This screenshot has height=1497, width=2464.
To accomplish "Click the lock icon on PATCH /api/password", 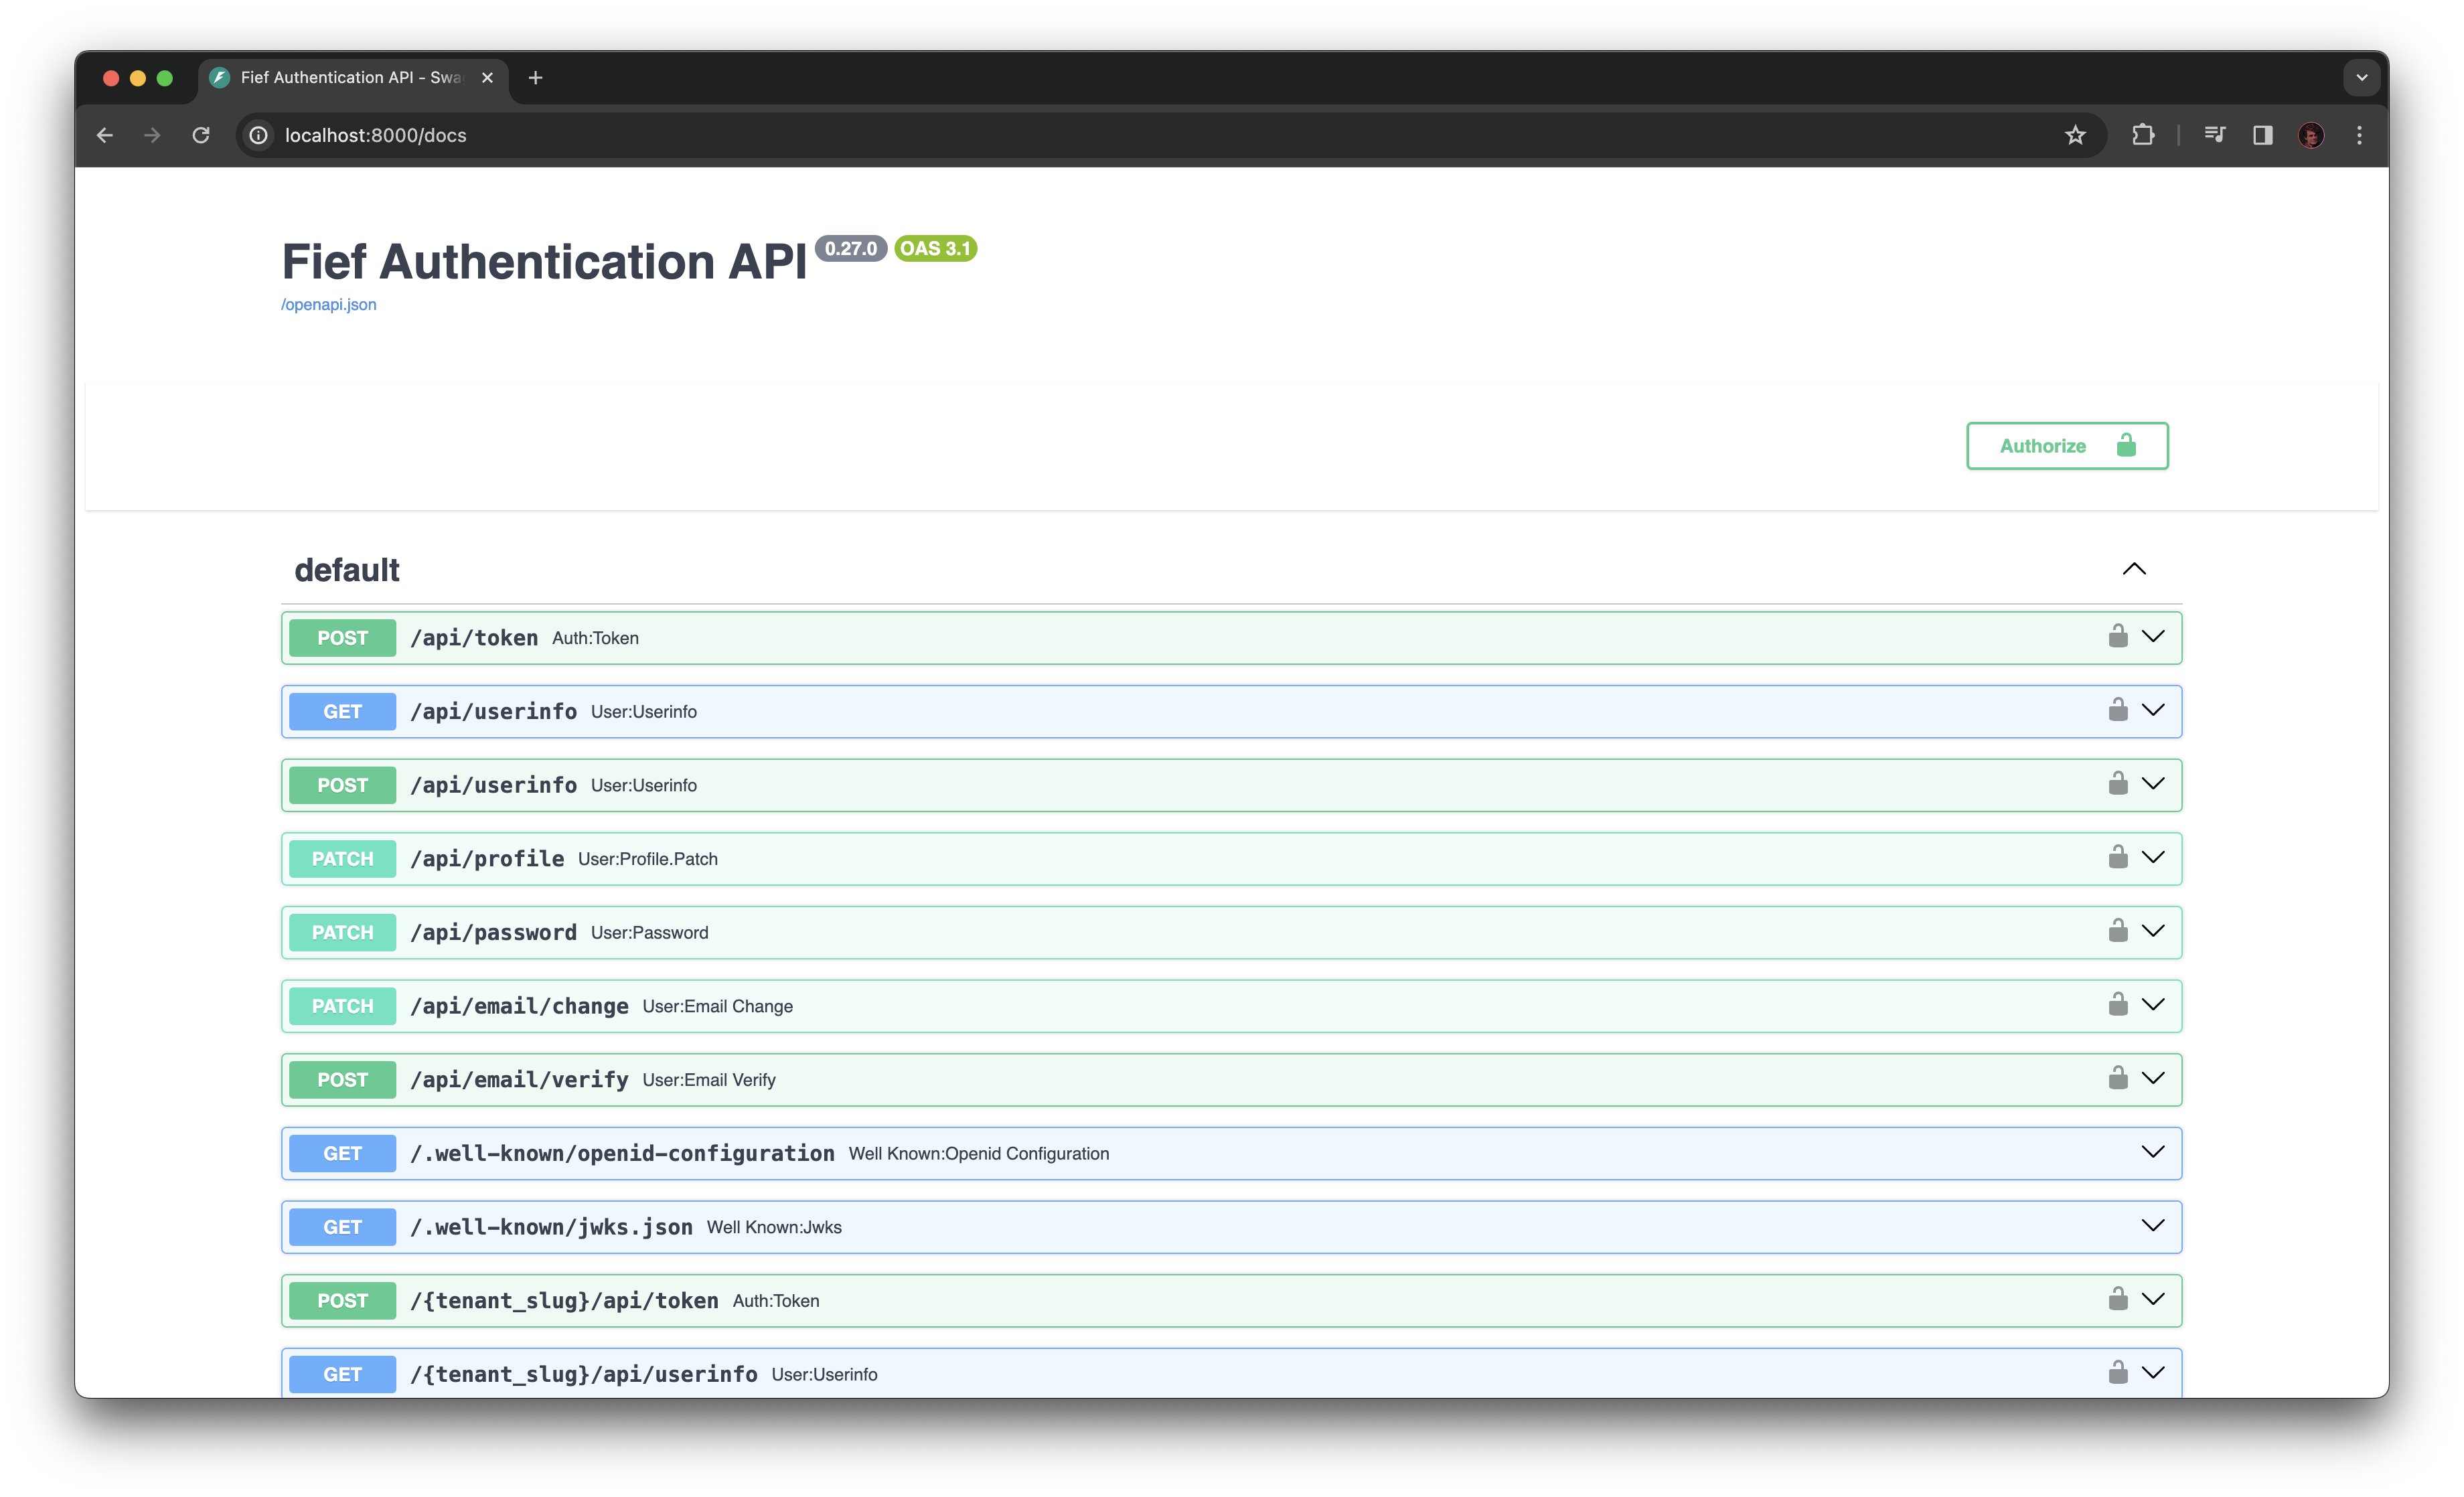I will [x=2118, y=931].
